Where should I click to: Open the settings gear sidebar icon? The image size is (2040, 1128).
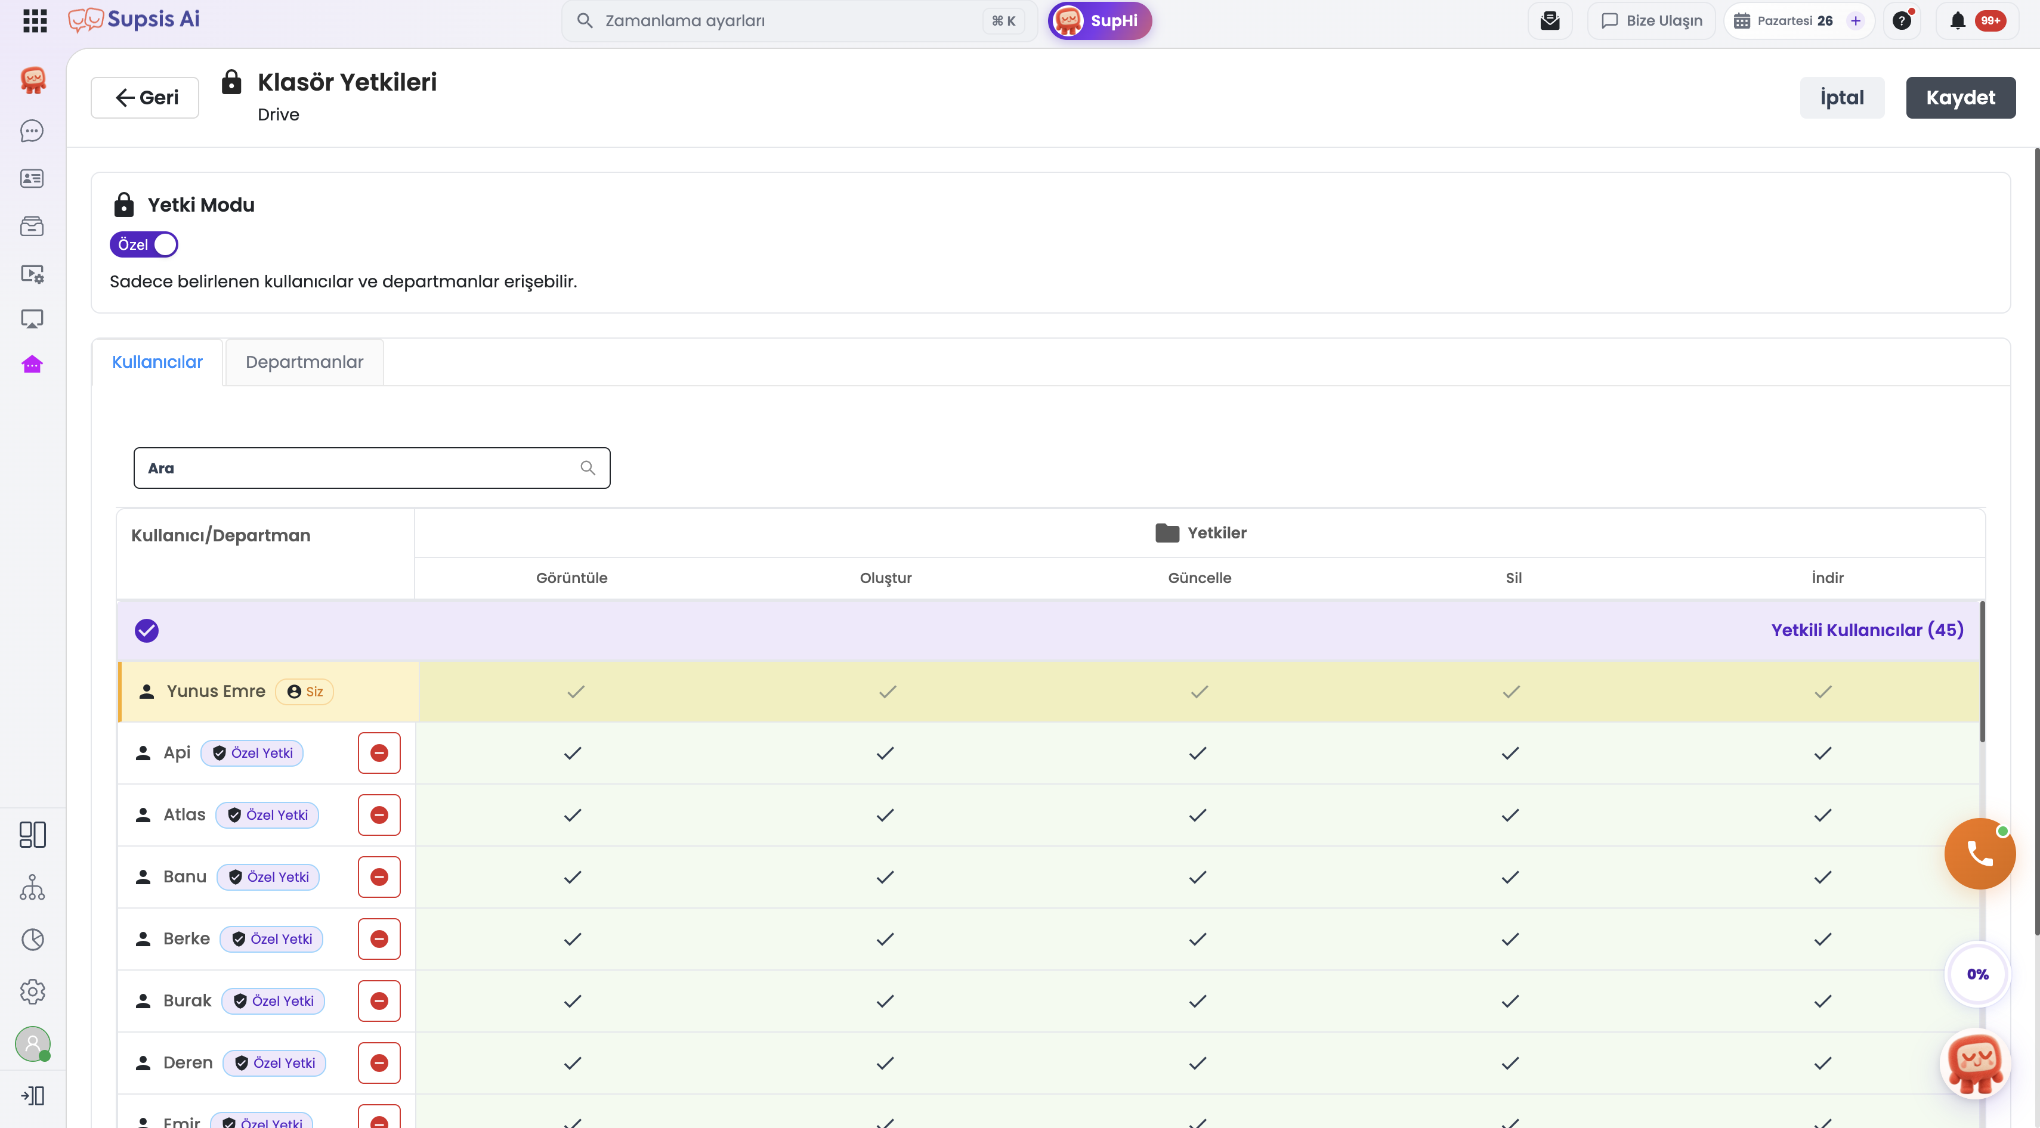point(32,991)
